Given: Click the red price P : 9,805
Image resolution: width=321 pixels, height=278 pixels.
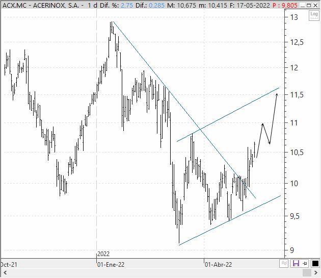Looking at the screenshot, I should tap(285, 5).
